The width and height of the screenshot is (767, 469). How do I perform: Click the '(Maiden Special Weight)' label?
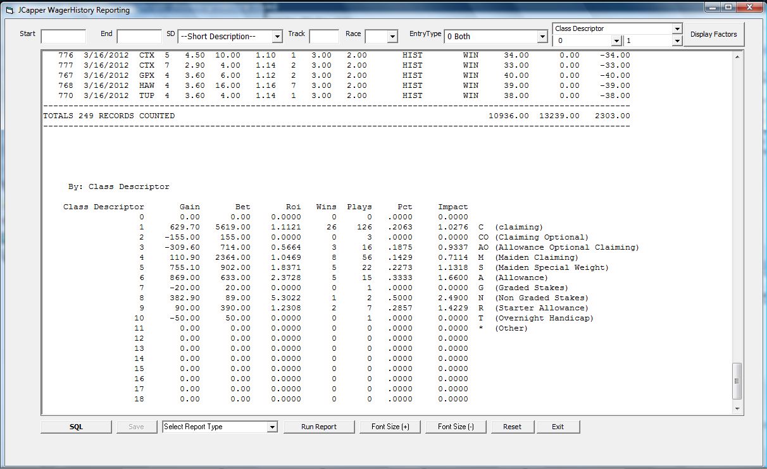tap(552, 268)
